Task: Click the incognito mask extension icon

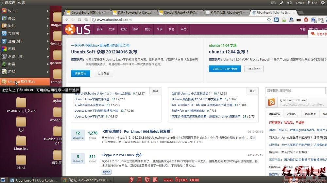Action: (299, 20)
